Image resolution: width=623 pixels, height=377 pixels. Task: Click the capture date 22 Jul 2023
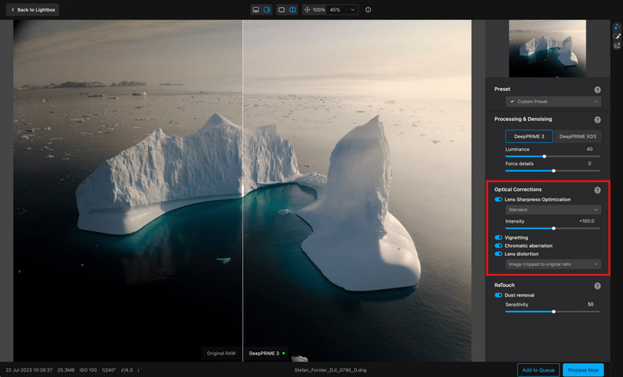click(29, 370)
